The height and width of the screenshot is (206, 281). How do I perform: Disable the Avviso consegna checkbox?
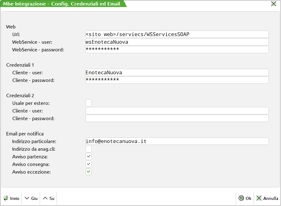click(89, 164)
